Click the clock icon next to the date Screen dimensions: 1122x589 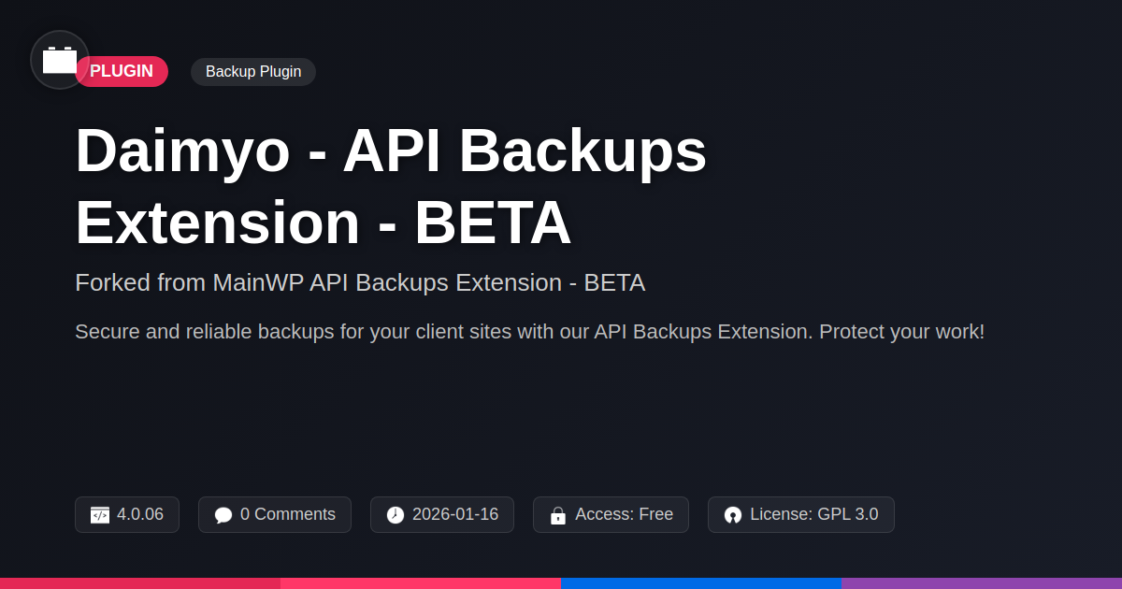point(396,515)
